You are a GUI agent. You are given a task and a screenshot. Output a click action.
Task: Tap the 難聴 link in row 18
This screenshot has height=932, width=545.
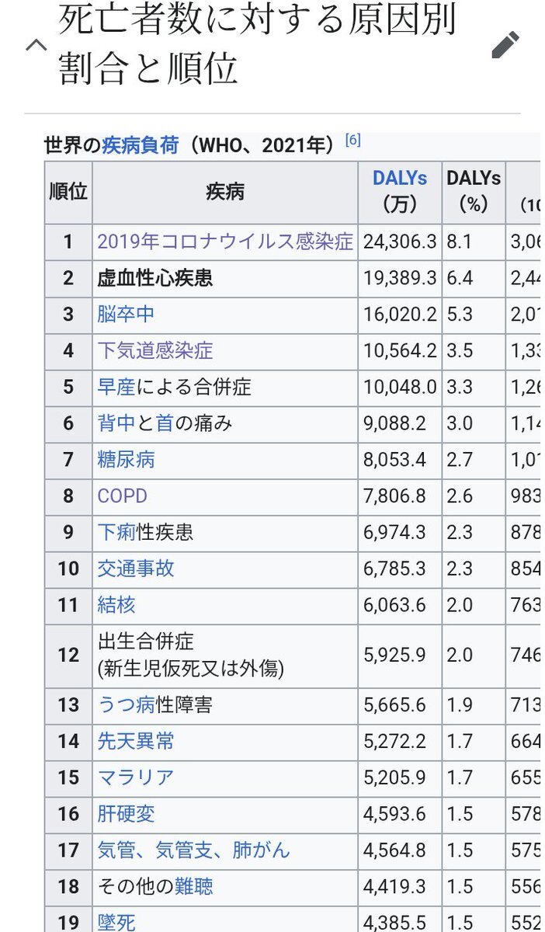194,886
